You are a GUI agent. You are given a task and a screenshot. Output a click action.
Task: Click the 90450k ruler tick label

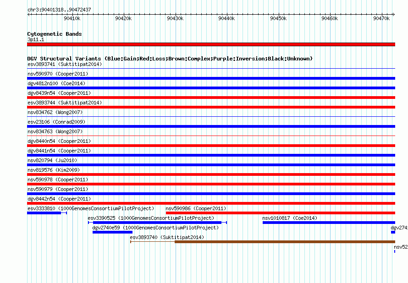click(x=278, y=18)
